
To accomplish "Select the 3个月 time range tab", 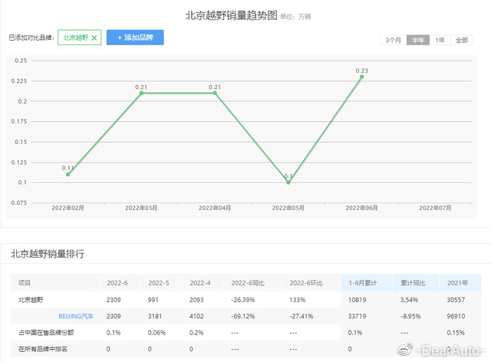I will [x=393, y=40].
